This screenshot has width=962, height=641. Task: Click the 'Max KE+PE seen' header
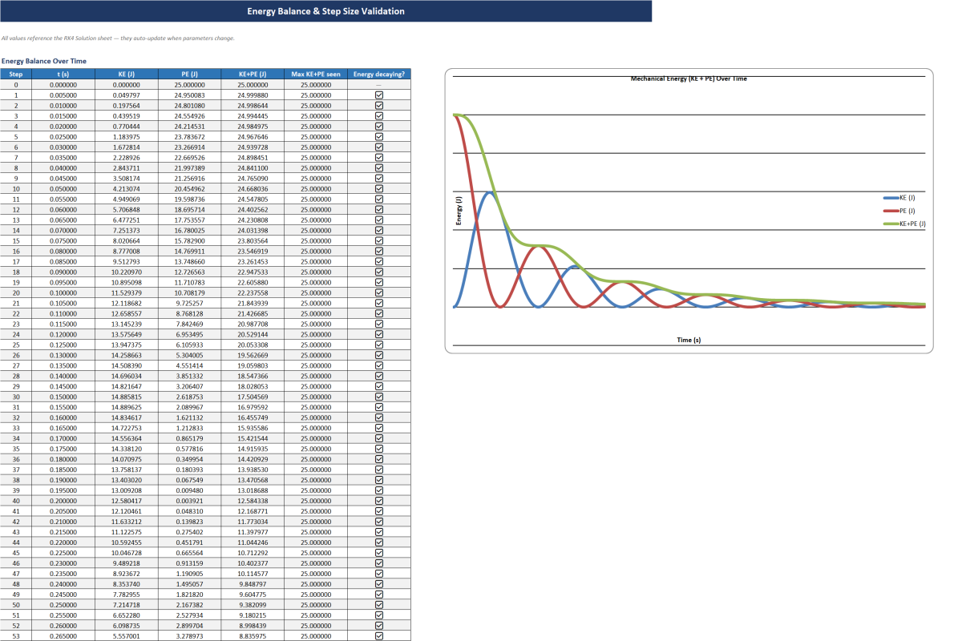pyautogui.click(x=316, y=74)
